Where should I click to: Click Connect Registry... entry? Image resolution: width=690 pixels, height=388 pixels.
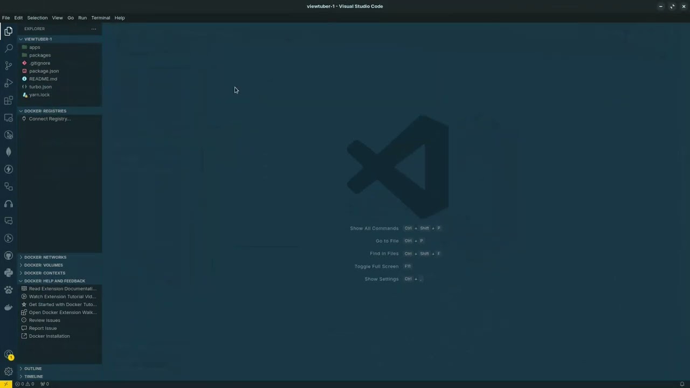click(x=60, y=119)
